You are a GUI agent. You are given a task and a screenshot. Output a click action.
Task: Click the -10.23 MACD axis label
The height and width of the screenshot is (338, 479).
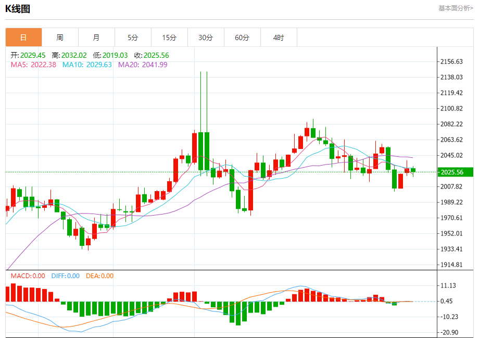tap(449, 317)
